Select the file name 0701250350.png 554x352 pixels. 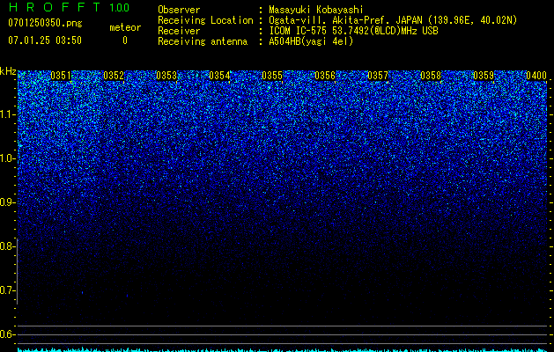[x=45, y=23]
